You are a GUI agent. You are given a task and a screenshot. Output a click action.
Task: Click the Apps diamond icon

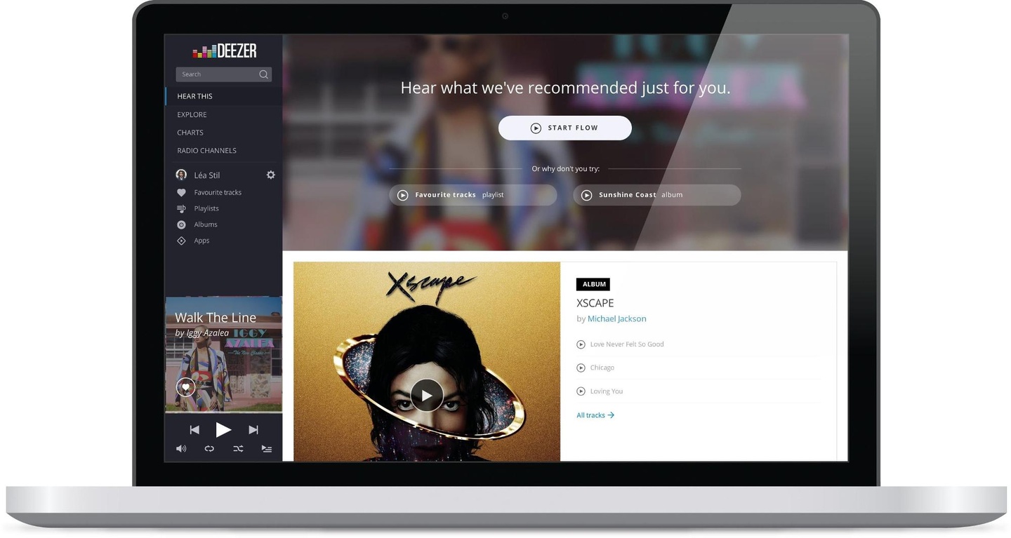point(181,241)
